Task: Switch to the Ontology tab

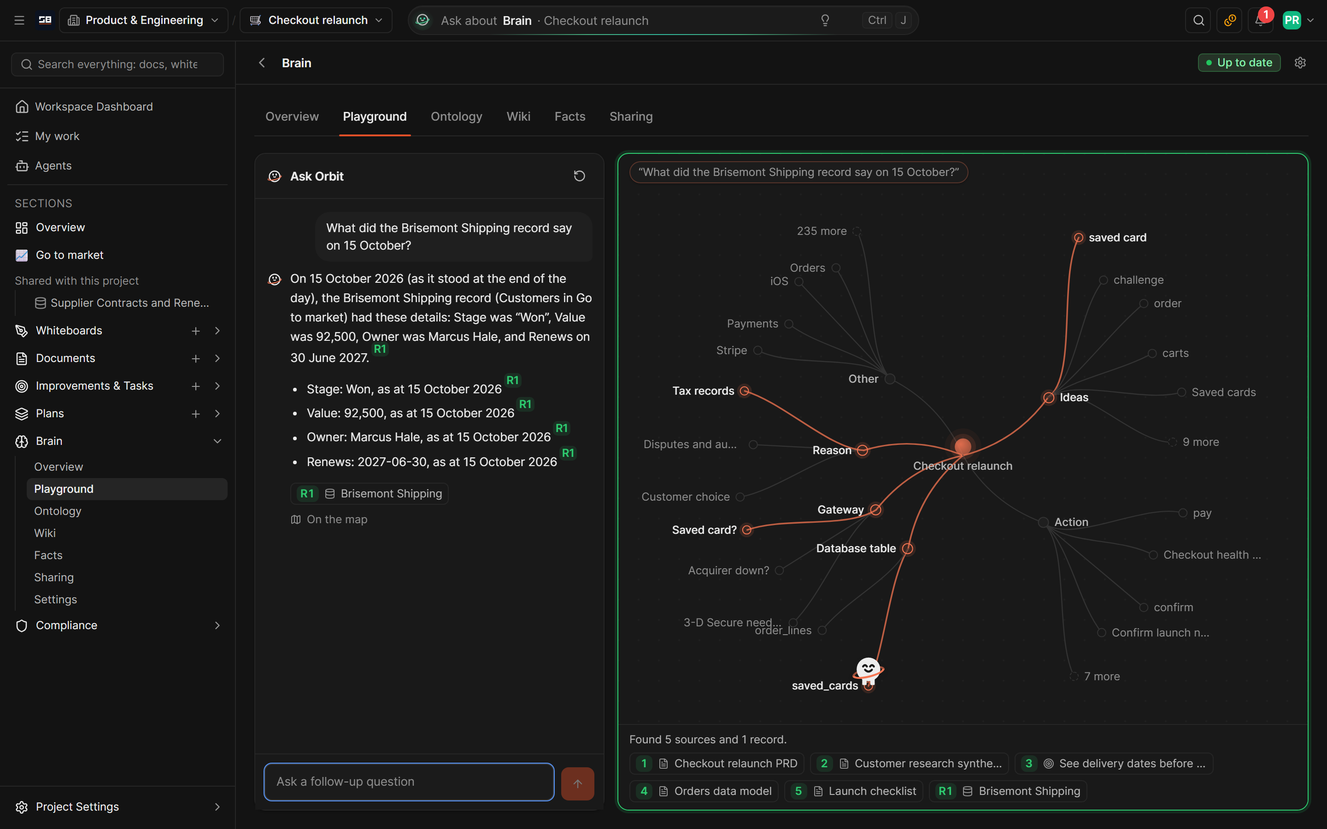Action: pos(456,116)
